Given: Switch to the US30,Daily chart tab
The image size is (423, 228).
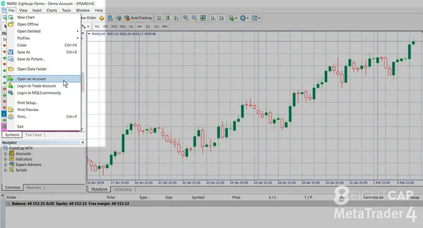Looking at the screenshot, I should (123, 190).
